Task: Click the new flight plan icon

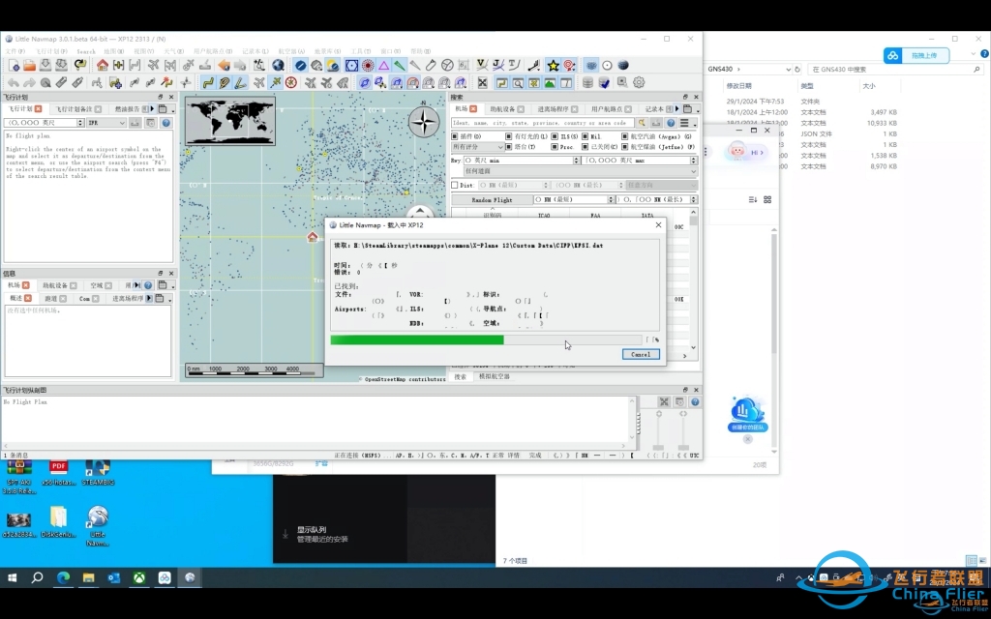Action: point(14,65)
